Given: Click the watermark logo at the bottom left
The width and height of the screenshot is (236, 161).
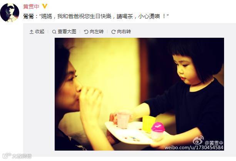Looking at the screenshot, I should [17, 156].
